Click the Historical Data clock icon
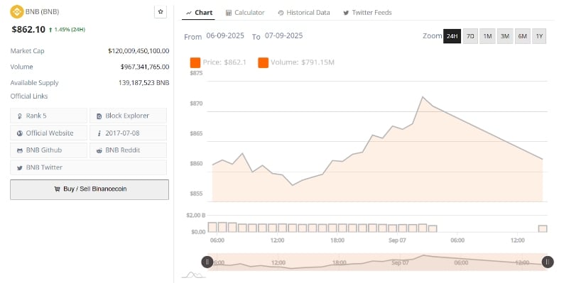This screenshot has width=586, height=283. [281, 13]
